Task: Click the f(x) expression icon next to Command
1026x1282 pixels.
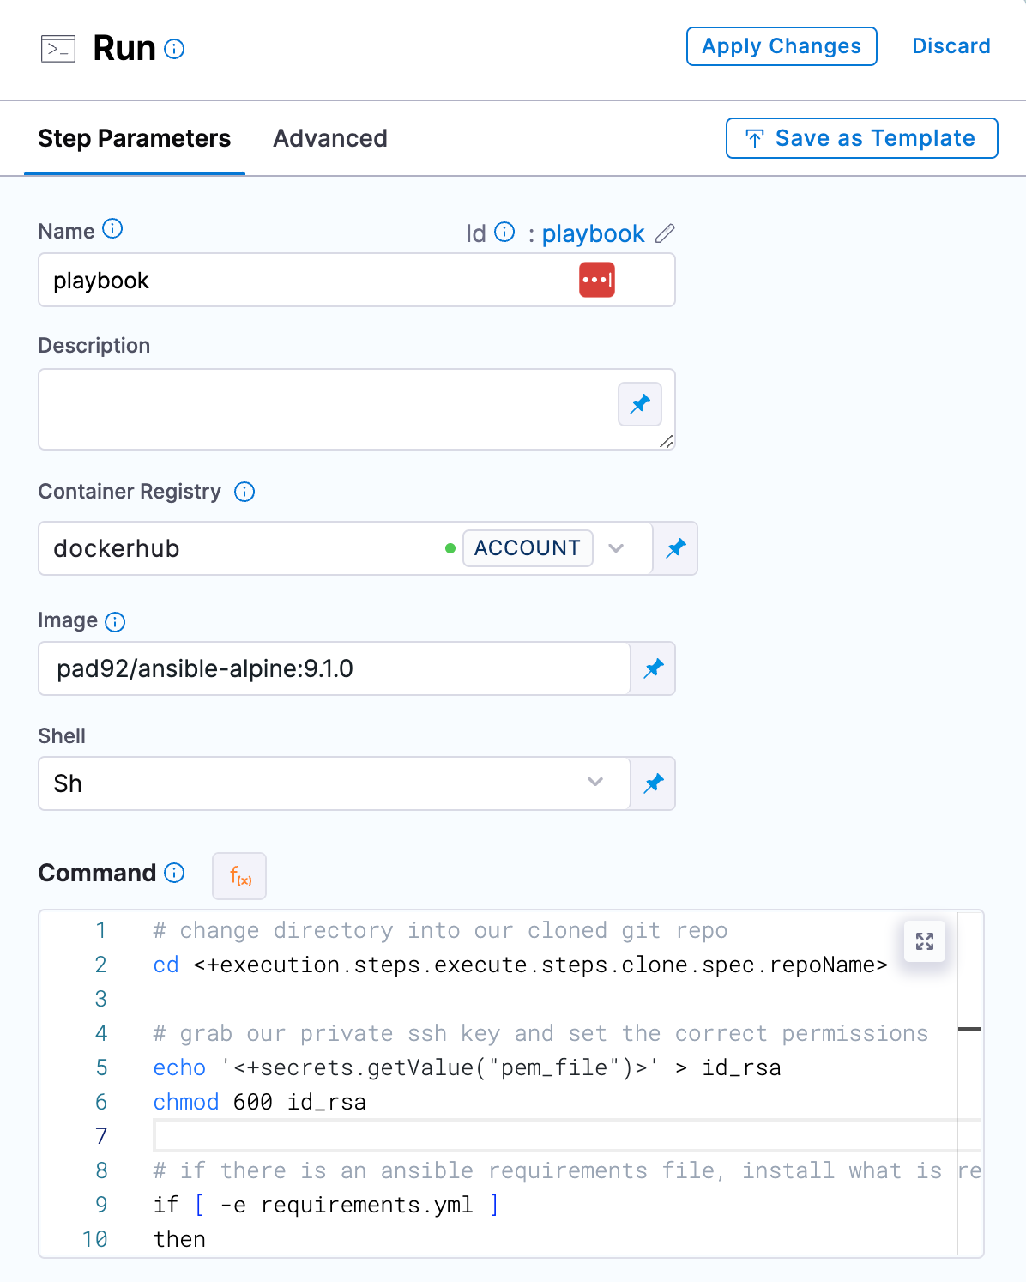Action: (x=239, y=876)
